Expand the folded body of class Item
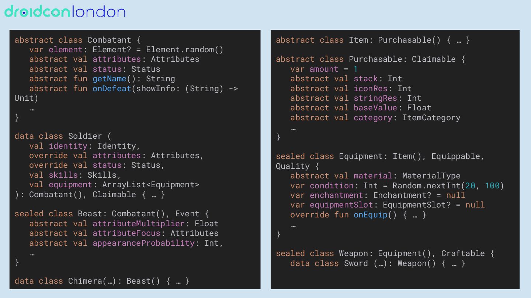This screenshot has width=531, height=298. [459, 40]
